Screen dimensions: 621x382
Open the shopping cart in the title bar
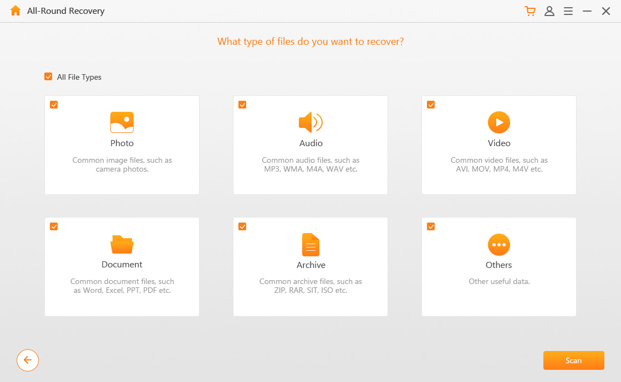tap(530, 11)
